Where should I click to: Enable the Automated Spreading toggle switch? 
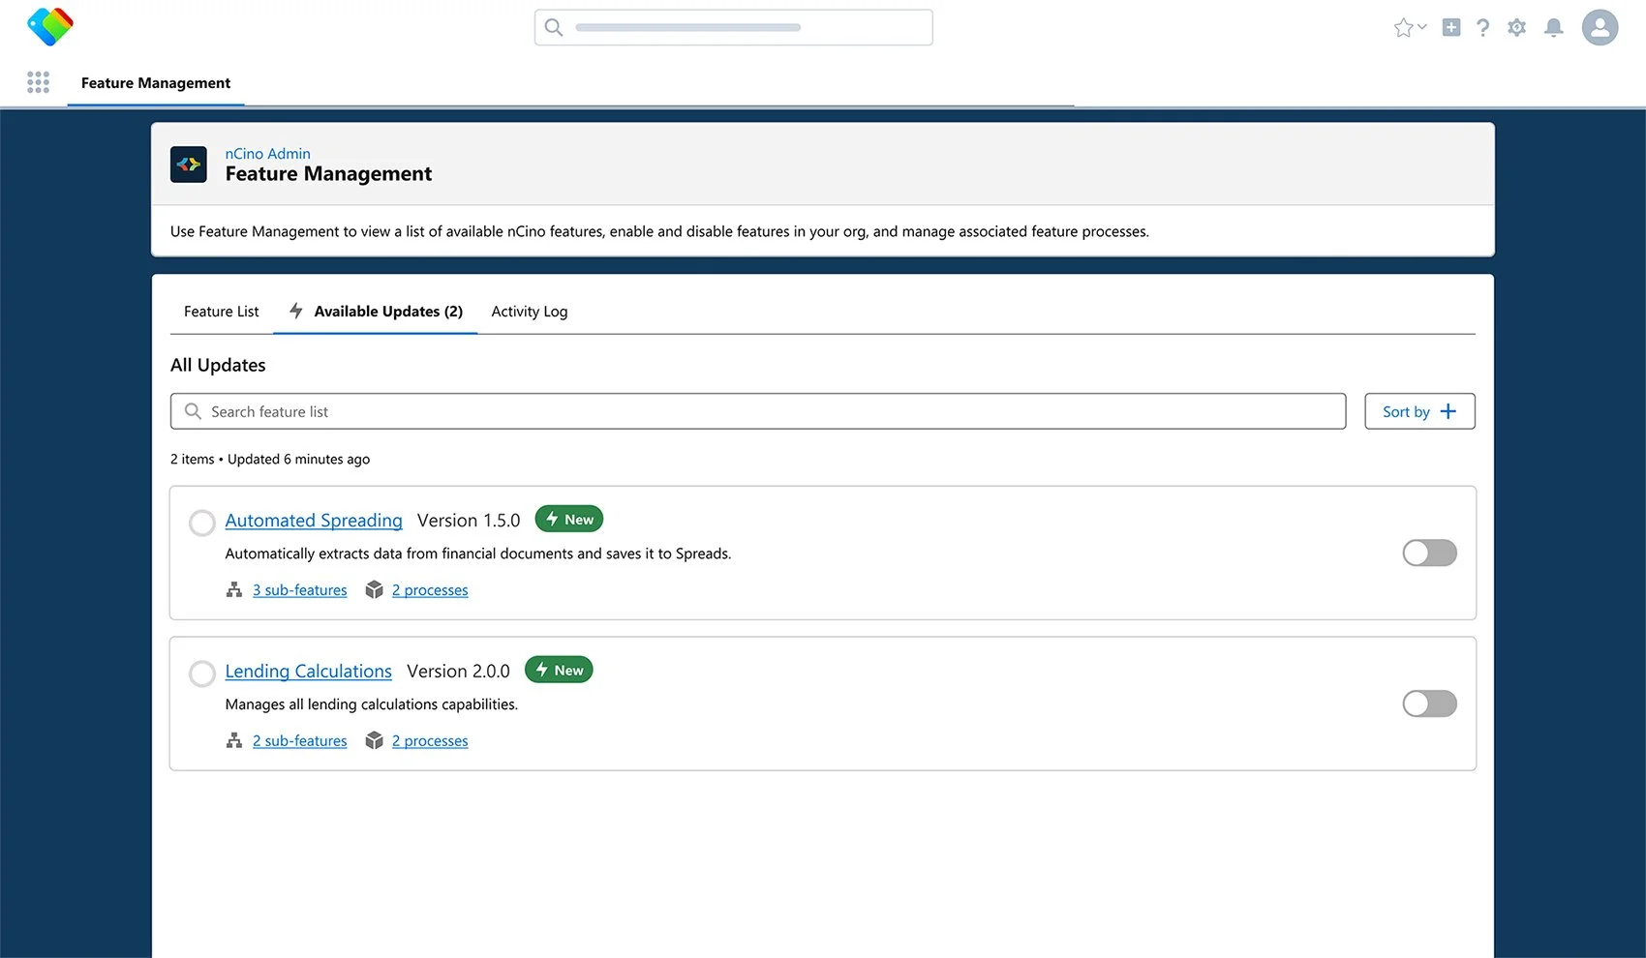tap(1430, 553)
